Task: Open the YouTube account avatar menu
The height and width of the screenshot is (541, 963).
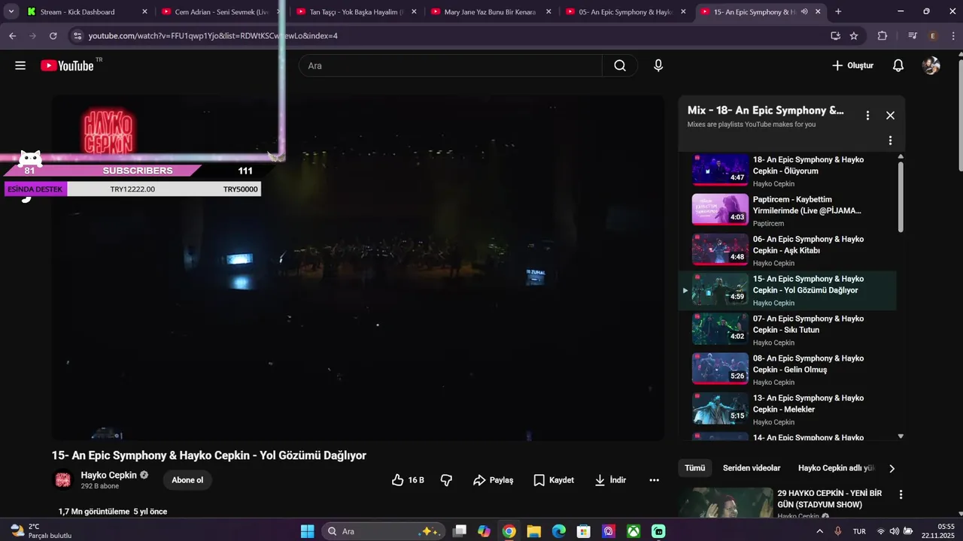Action: click(931, 65)
